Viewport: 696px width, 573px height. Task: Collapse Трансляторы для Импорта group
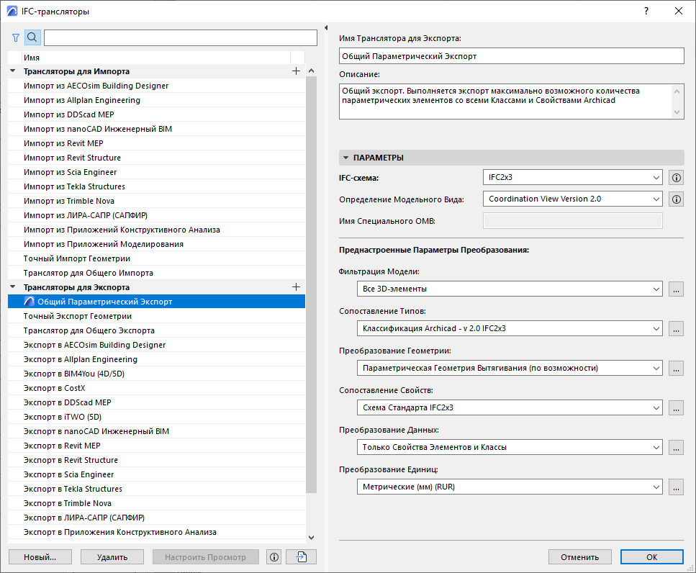point(13,71)
